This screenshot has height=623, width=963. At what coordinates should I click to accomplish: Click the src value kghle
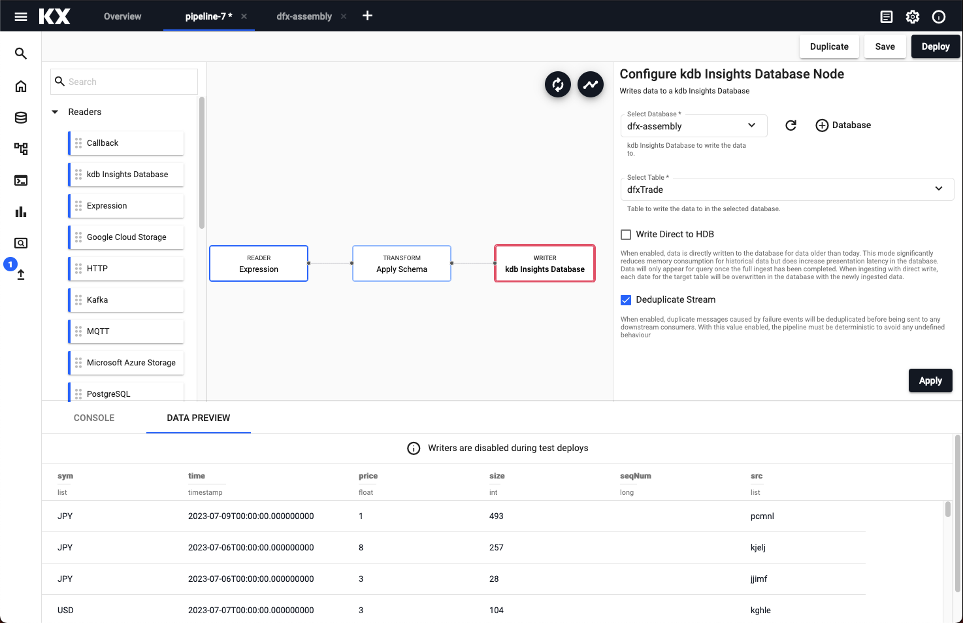click(x=760, y=611)
